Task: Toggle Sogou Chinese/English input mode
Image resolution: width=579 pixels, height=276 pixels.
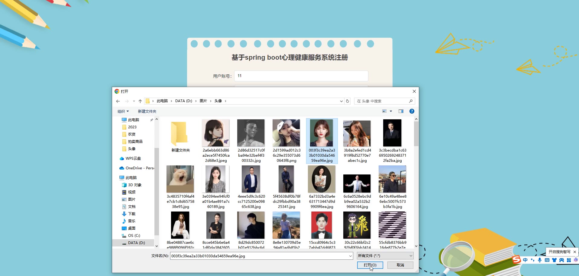Action: [525, 260]
